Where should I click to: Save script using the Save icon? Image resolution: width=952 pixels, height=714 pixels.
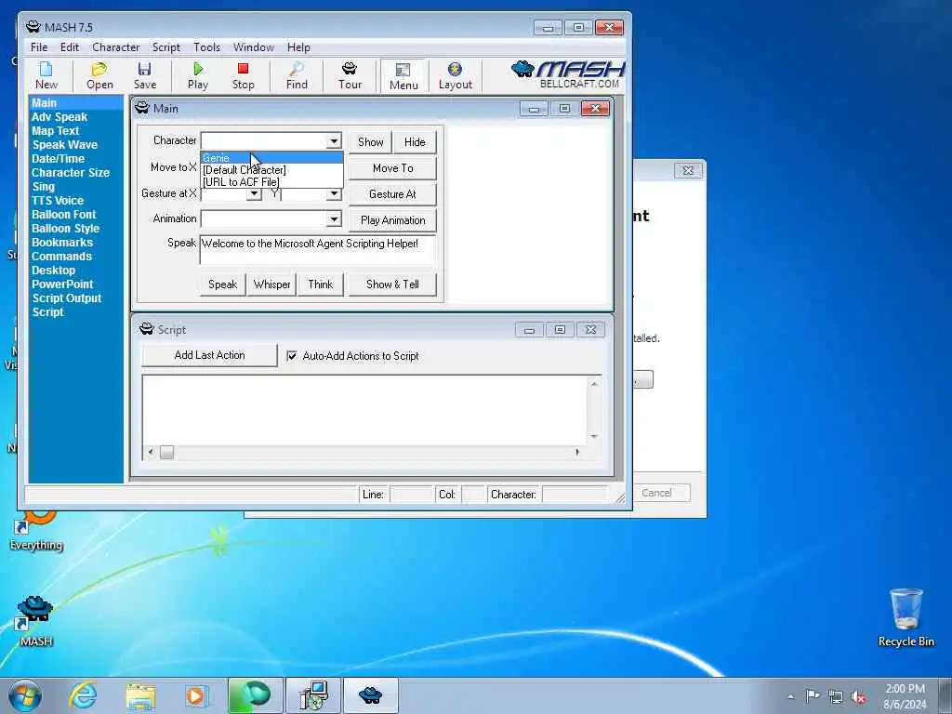(144, 76)
